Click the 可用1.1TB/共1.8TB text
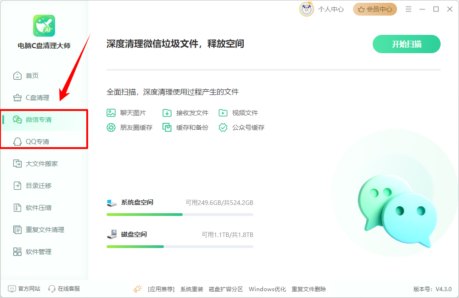The image size is (459, 298). [227, 235]
